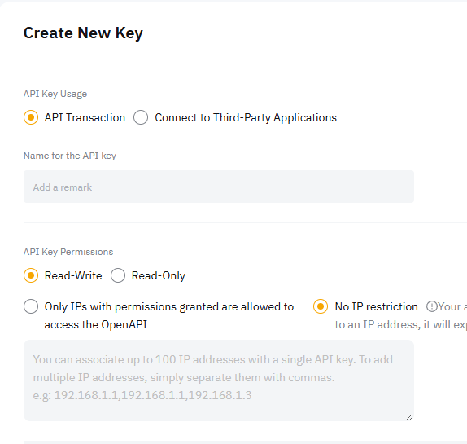Choose the Read-Only permission option
Screen dimensions: 467x444
(118, 275)
